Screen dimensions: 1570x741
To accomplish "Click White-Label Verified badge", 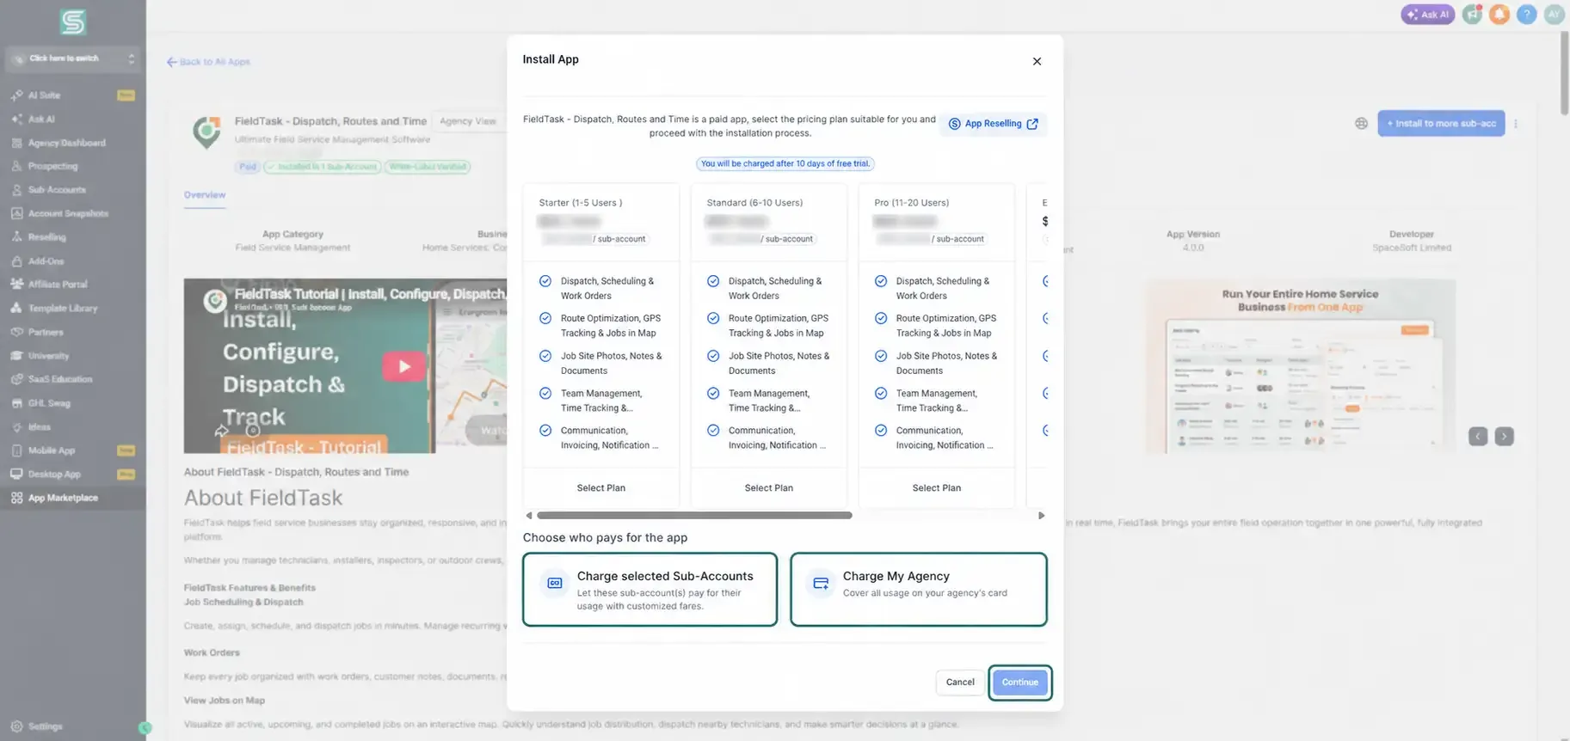I will [428, 167].
